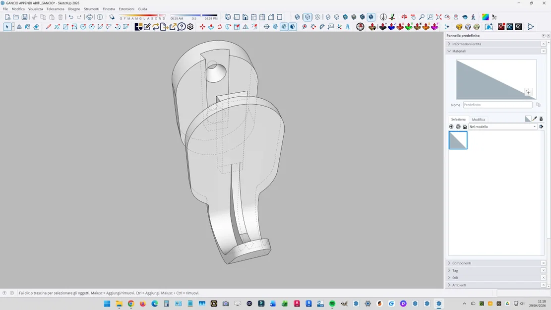Activate the Zoom magnifier tool

(x=422, y=17)
